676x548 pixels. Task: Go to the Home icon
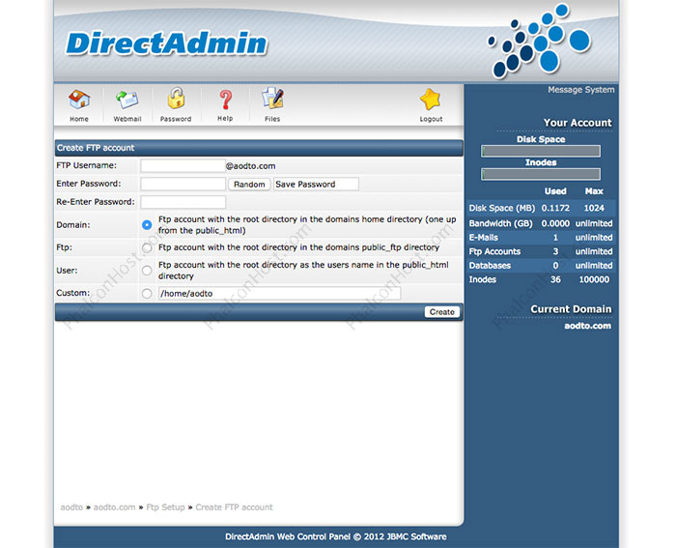[x=79, y=100]
